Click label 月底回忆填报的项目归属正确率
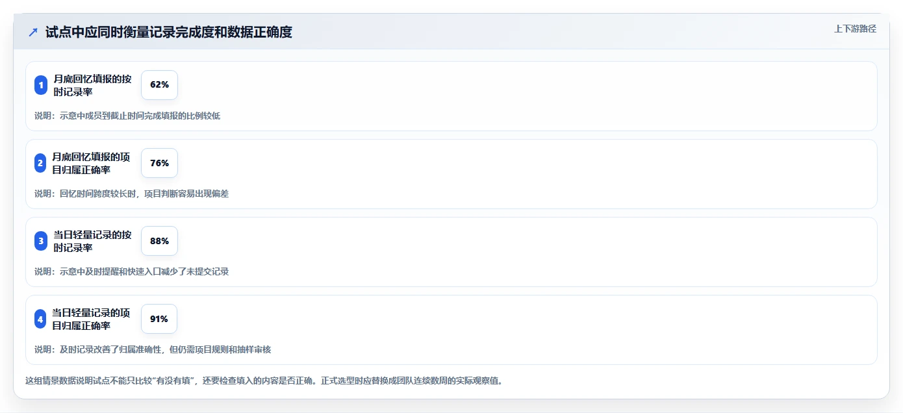 (91, 163)
